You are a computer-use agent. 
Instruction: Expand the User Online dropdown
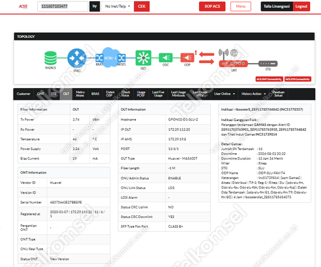225,94
